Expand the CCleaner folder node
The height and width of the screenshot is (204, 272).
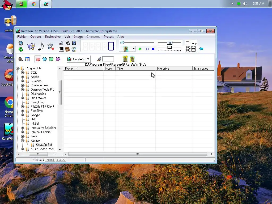22,81
